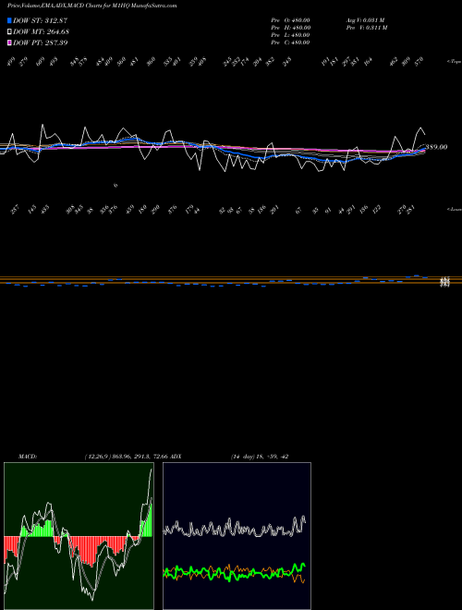Click the 'Pre O: 480.00' value
462x610 pixels.
coord(290,20)
